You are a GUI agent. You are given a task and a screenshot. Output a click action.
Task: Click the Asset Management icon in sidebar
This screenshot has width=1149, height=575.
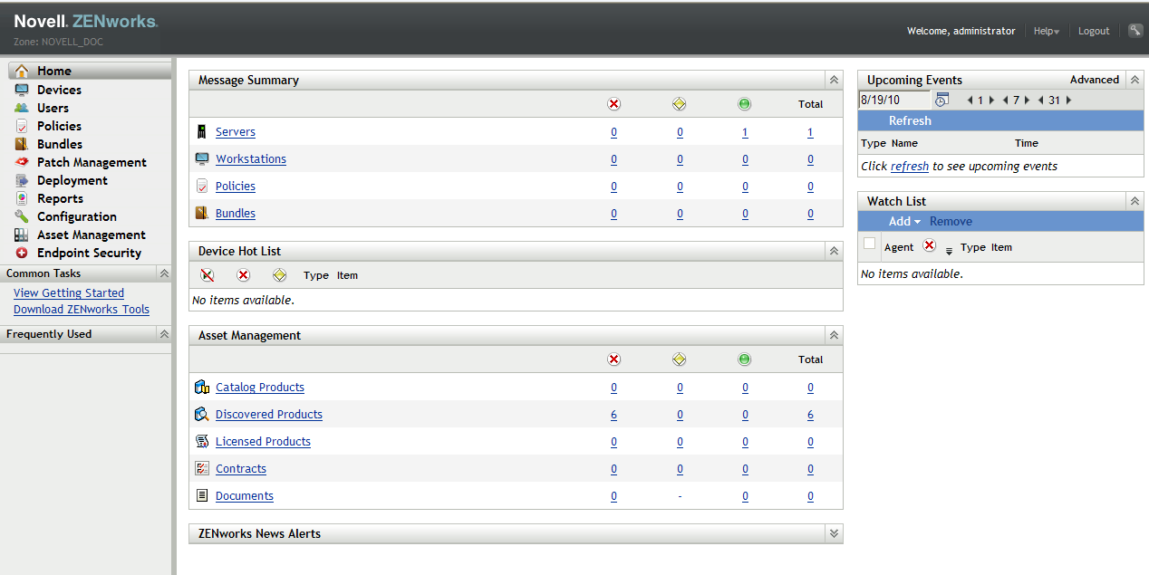point(22,235)
